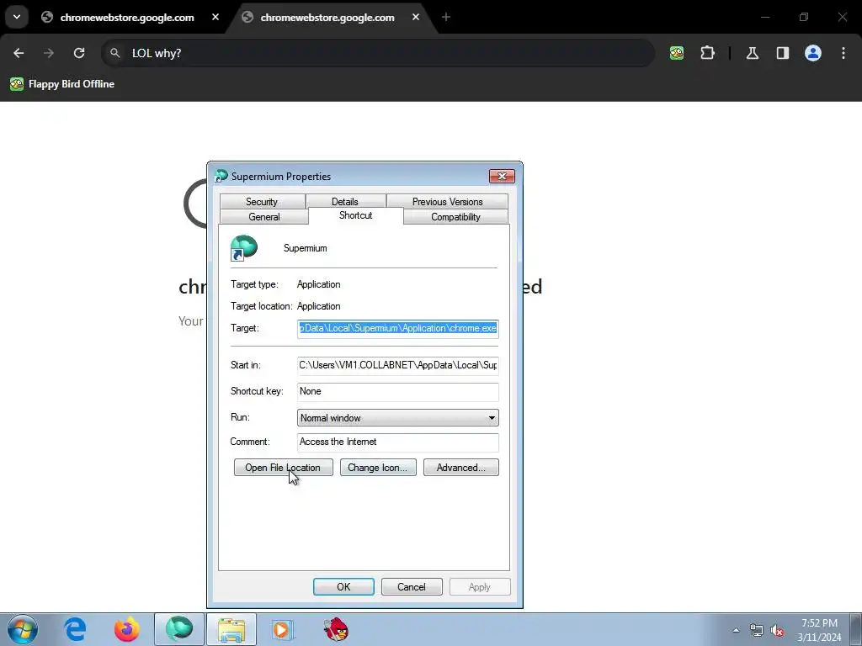The height and width of the screenshot is (646, 862).
Task: Open the Previous Versions tab
Action: point(447,202)
